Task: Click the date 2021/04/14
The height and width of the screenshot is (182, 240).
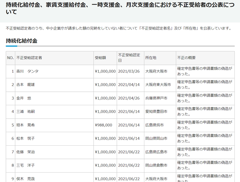Action: point(129,85)
